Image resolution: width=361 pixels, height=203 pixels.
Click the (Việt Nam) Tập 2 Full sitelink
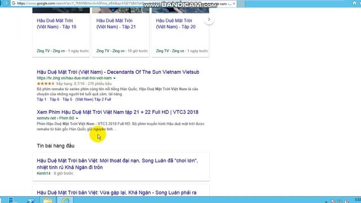93,99
